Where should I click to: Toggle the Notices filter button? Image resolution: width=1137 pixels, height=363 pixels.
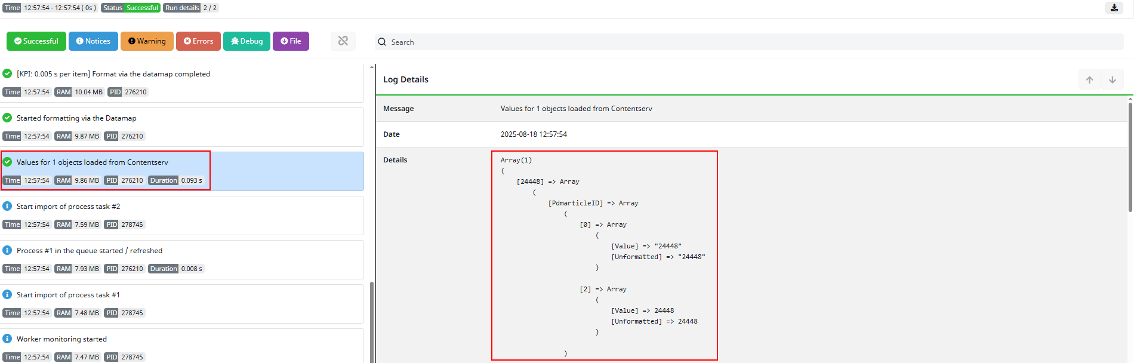pos(93,41)
